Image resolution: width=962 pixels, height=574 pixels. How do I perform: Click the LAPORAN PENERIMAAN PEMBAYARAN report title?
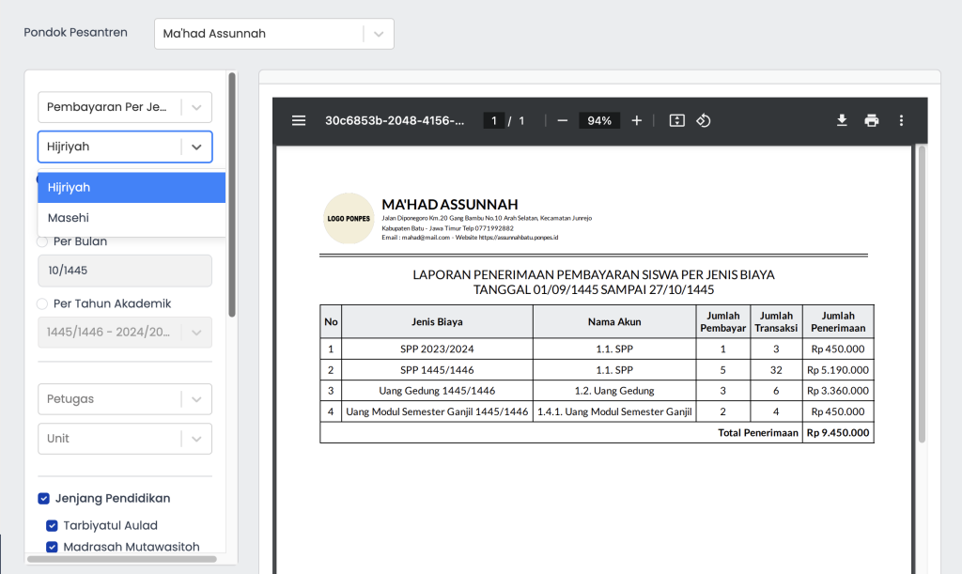coord(594,274)
